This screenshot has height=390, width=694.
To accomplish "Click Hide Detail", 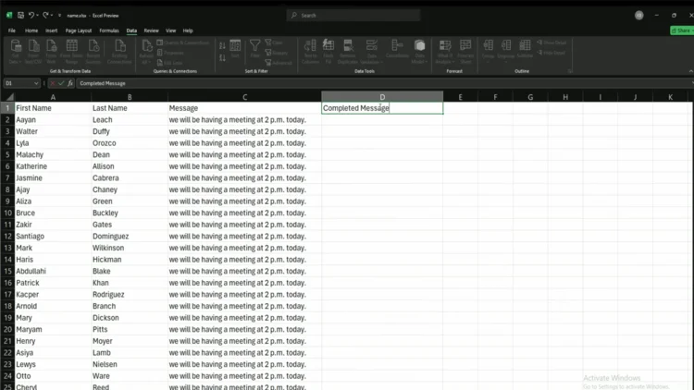I will tap(551, 53).
